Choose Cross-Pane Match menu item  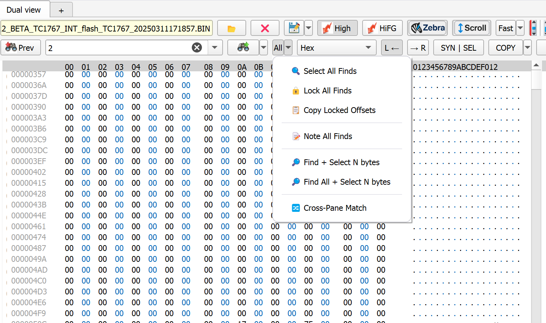[x=342, y=208]
